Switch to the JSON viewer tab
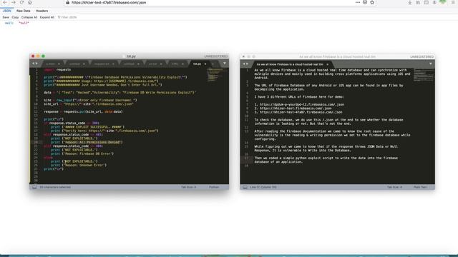Screen dimensions: 458x257 coord(6,11)
